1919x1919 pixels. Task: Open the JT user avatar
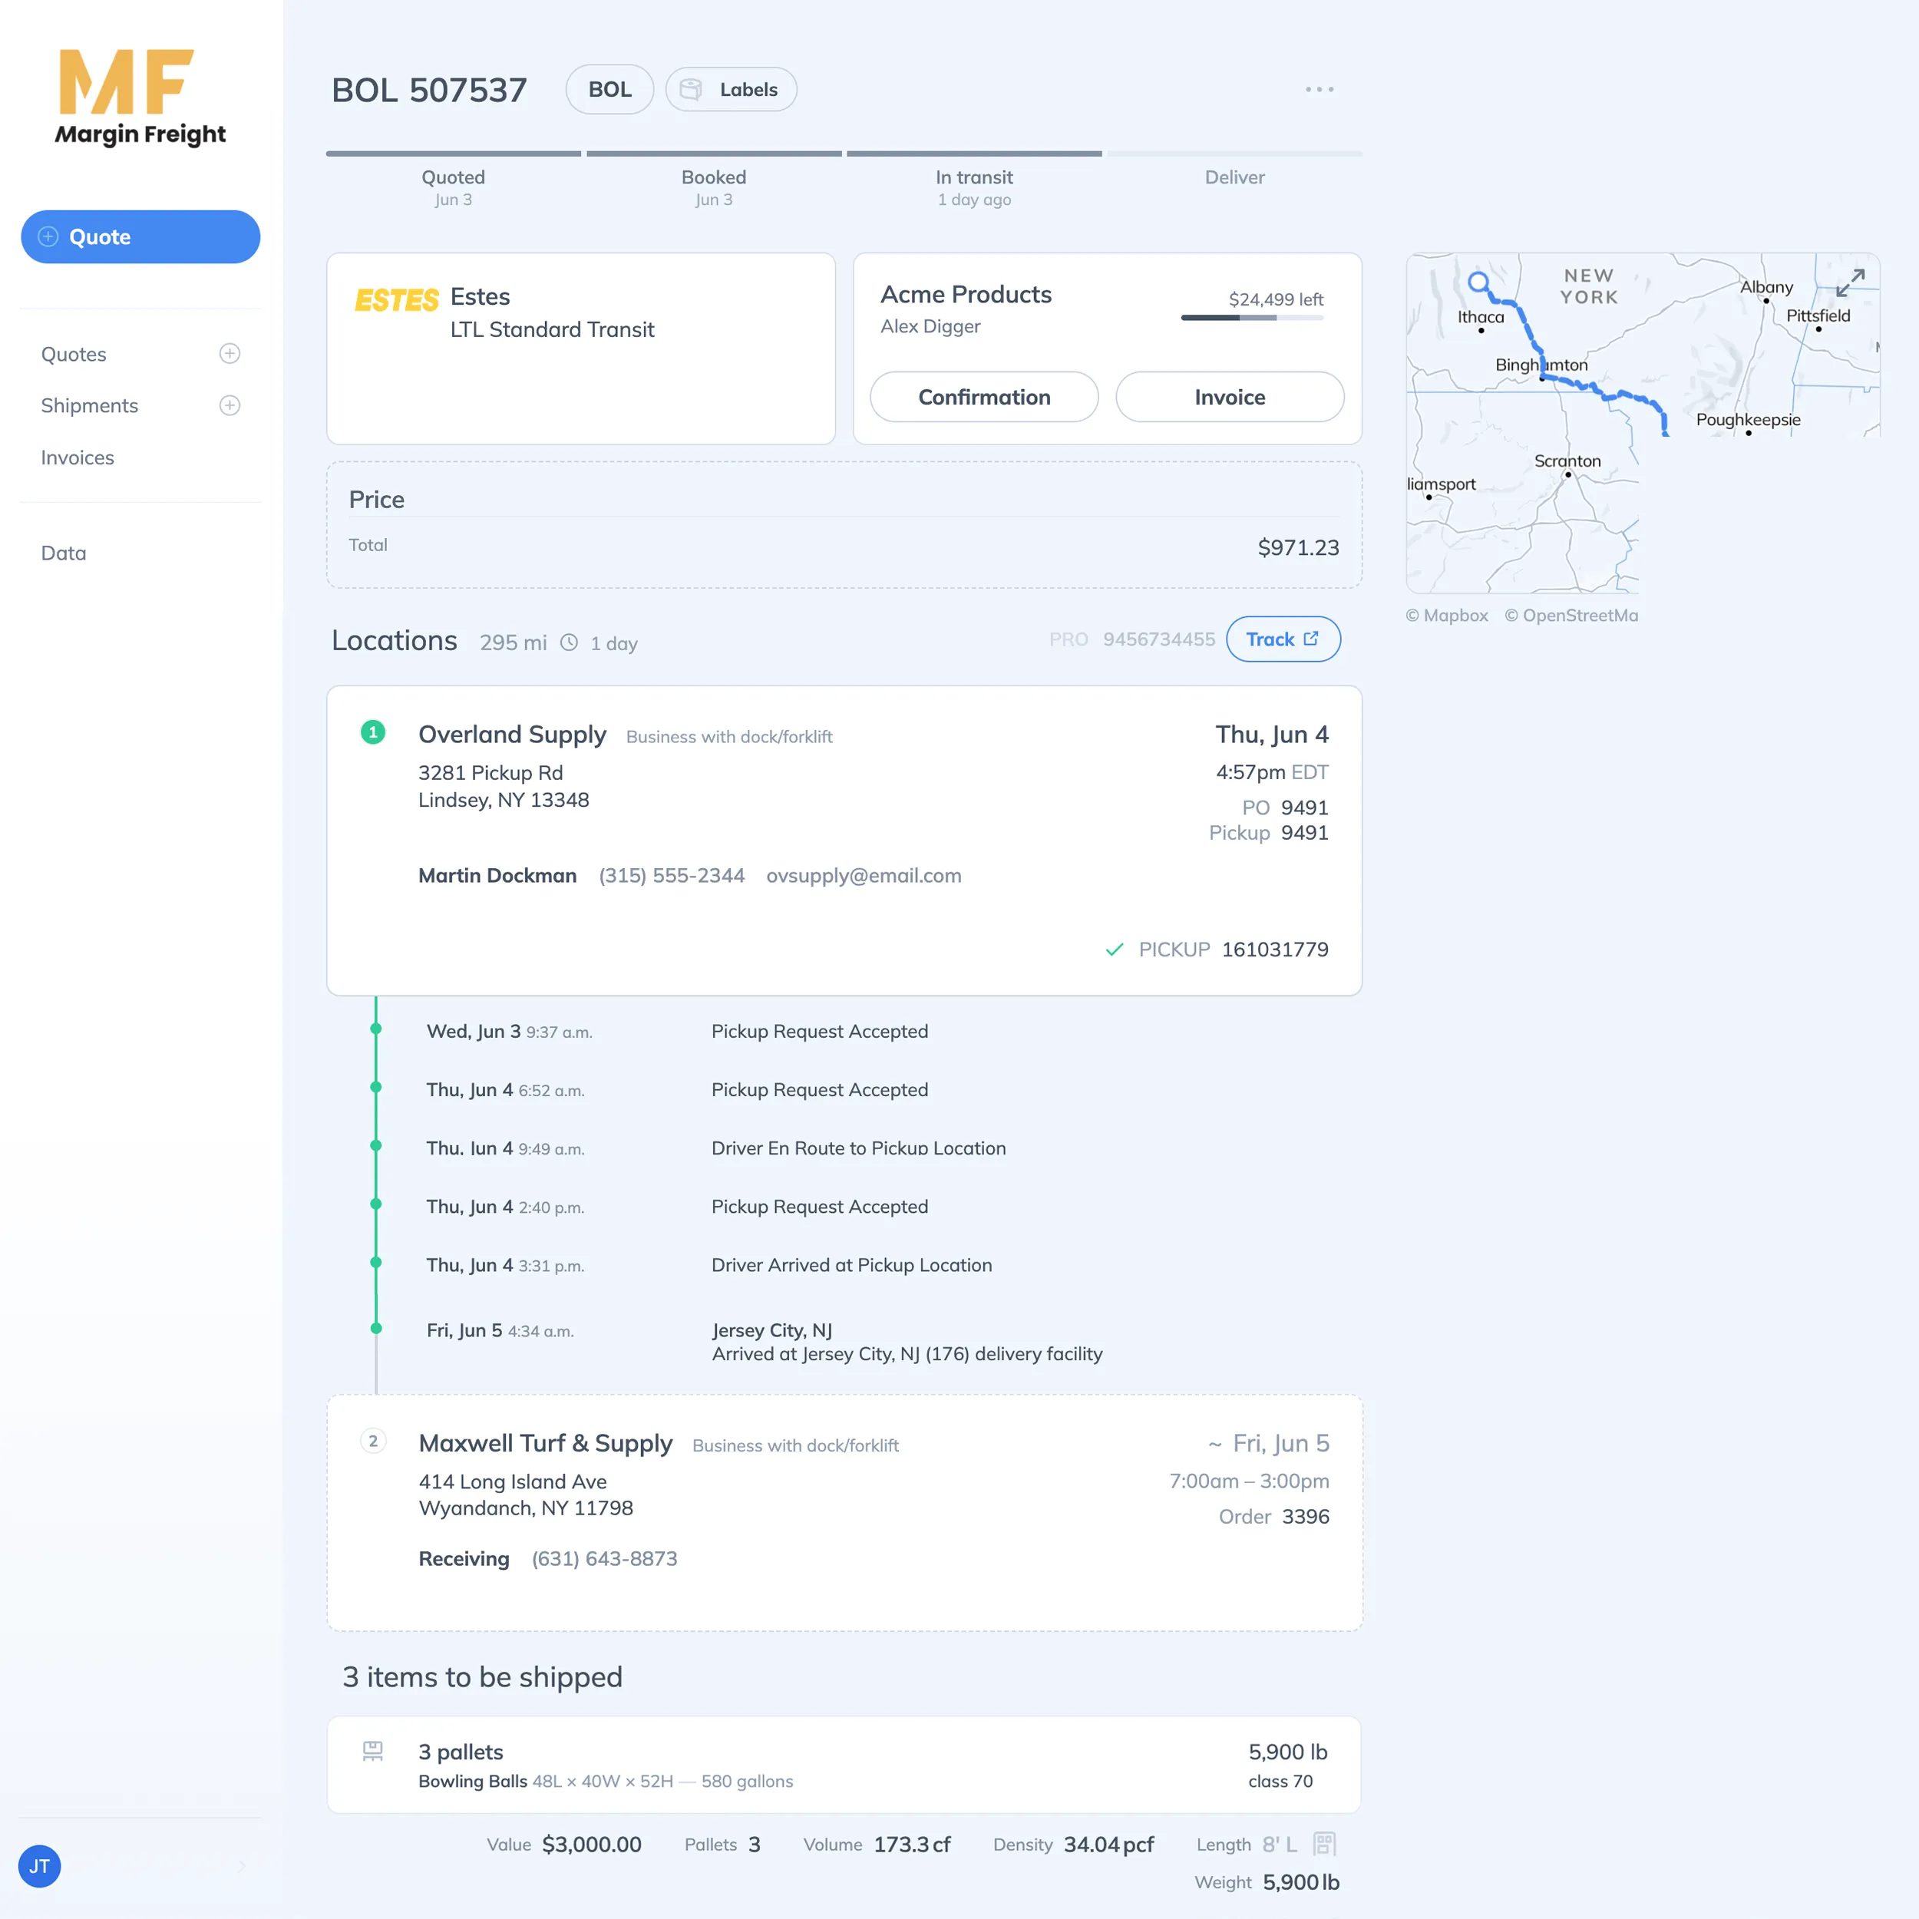(40, 1866)
